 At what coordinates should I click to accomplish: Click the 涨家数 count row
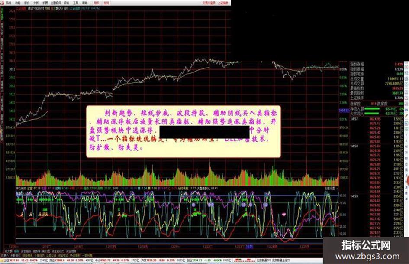pos(364,104)
